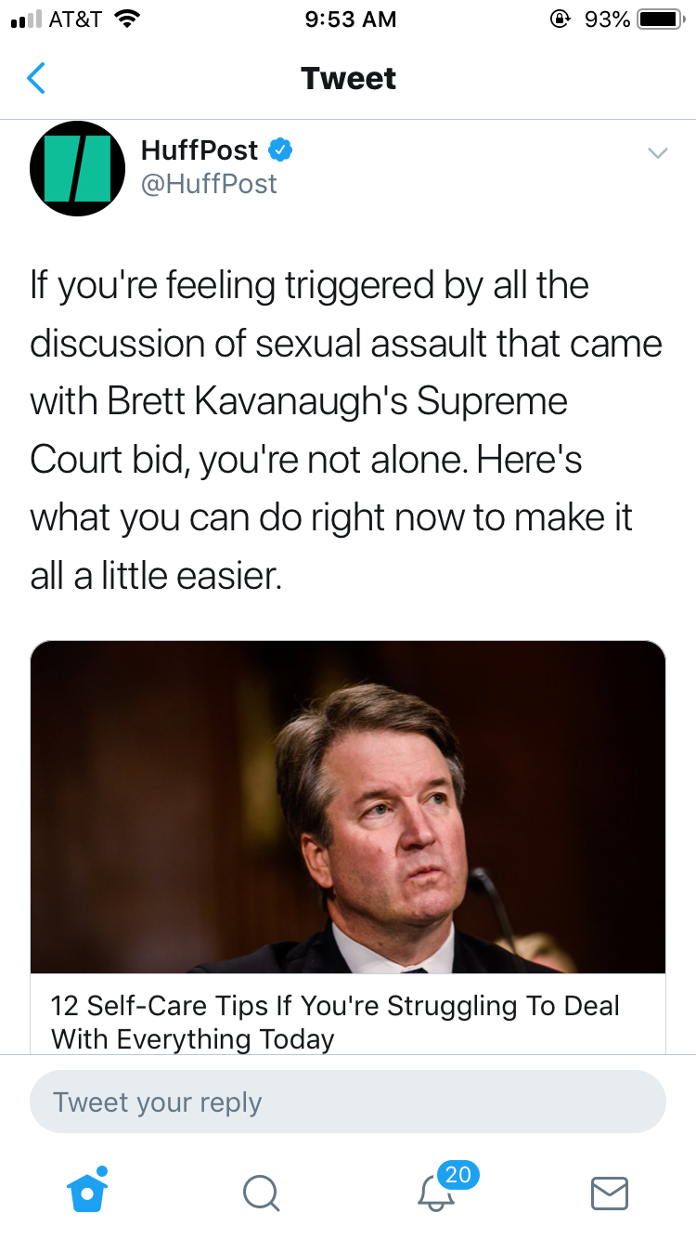Focus the Tweet your reply field

point(348,1102)
